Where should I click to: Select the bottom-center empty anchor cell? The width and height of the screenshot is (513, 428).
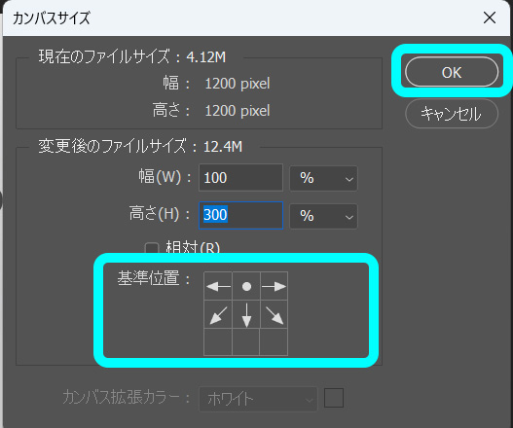coord(246,342)
